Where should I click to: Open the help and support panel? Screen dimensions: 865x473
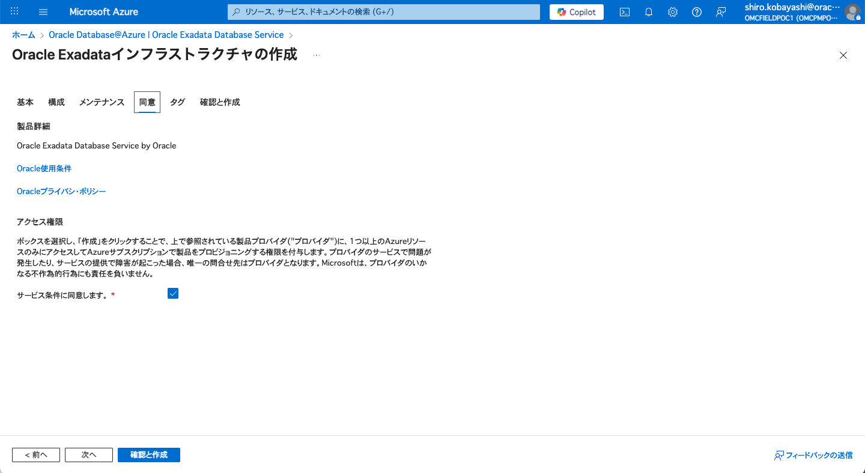(696, 11)
